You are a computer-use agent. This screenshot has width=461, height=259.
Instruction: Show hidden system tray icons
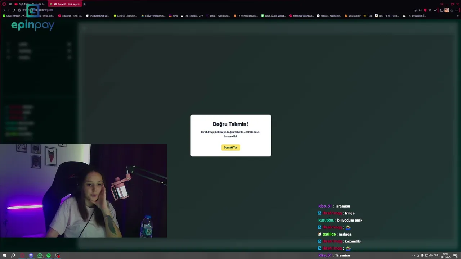click(x=413, y=255)
